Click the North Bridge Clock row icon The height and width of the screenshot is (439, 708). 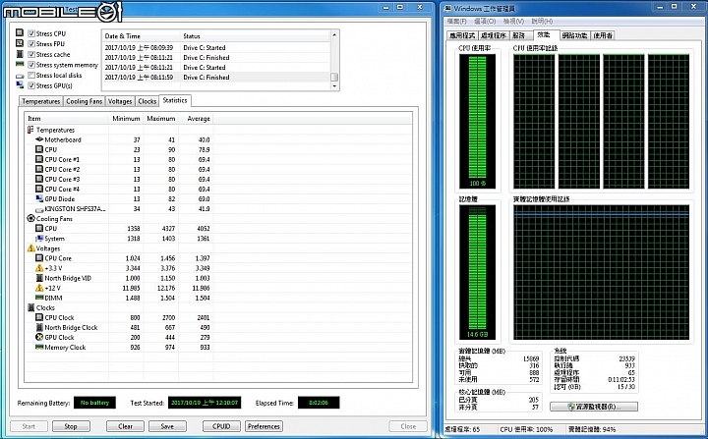click(x=39, y=328)
